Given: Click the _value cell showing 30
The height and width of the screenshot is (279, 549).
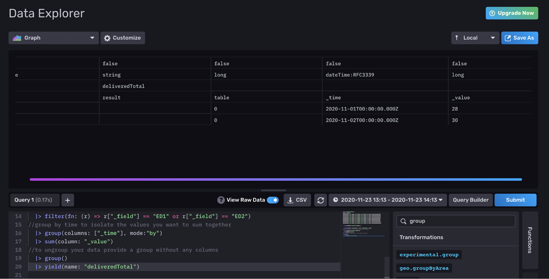Looking at the screenshot, I should [490, 120].
